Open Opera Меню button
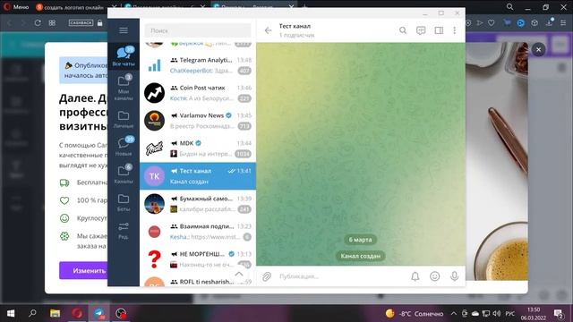The width and height of the screenshot is (573, 322). (x=16, y=7)
